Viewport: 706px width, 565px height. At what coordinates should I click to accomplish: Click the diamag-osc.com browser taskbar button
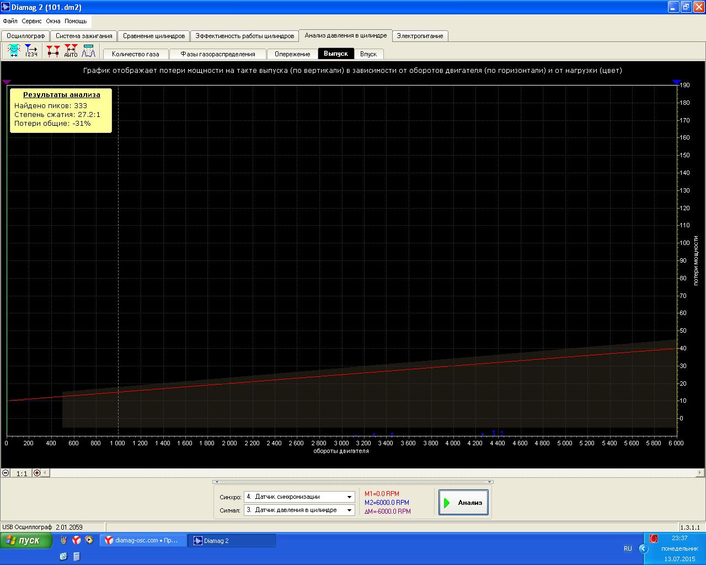point(143,541)
